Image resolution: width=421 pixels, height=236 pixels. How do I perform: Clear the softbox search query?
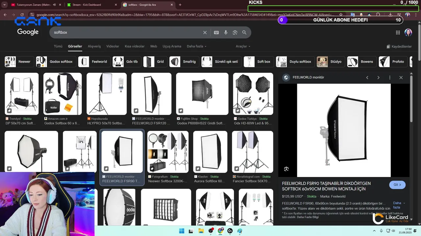coord(205,32)
